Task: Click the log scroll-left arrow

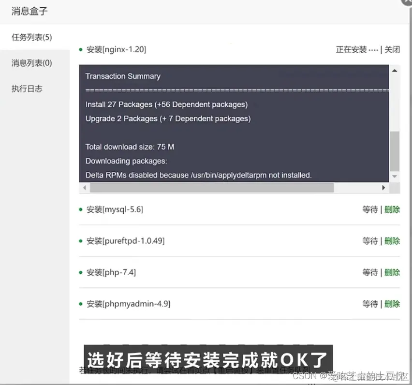Action: tap(85, 188)
